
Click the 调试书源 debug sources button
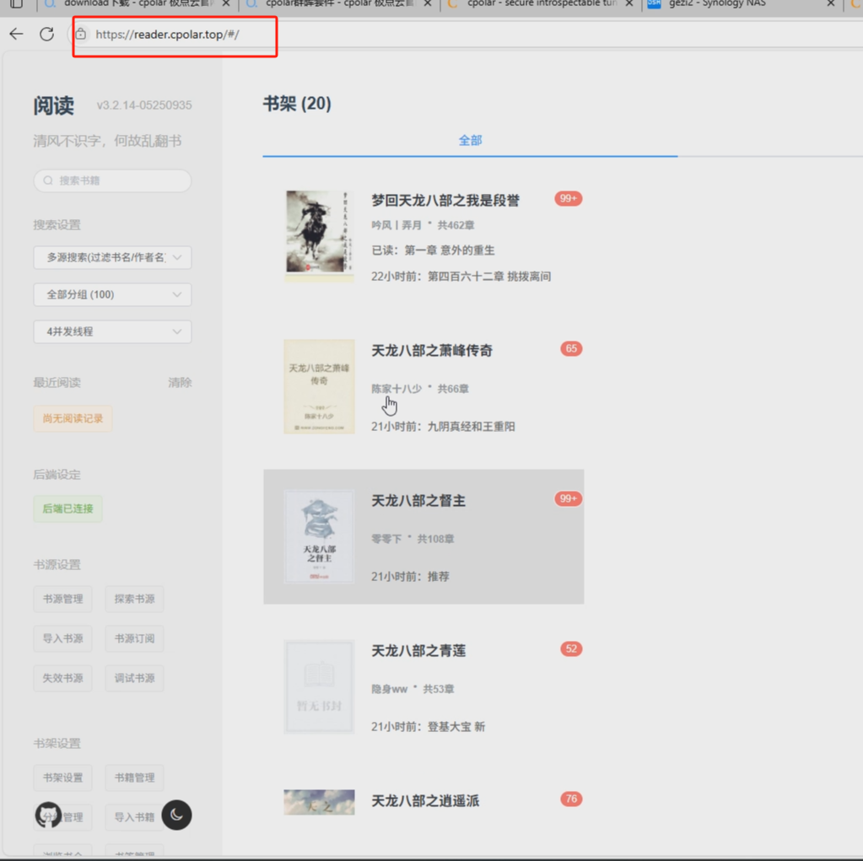pos(134,678)
